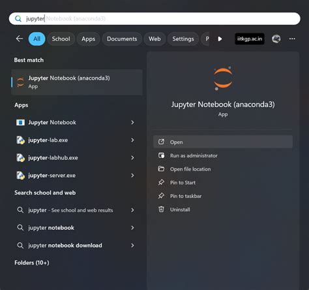Click the Uninstall trash can icon
This screenshot has width=309, height=290.
(x=161, y=209)
